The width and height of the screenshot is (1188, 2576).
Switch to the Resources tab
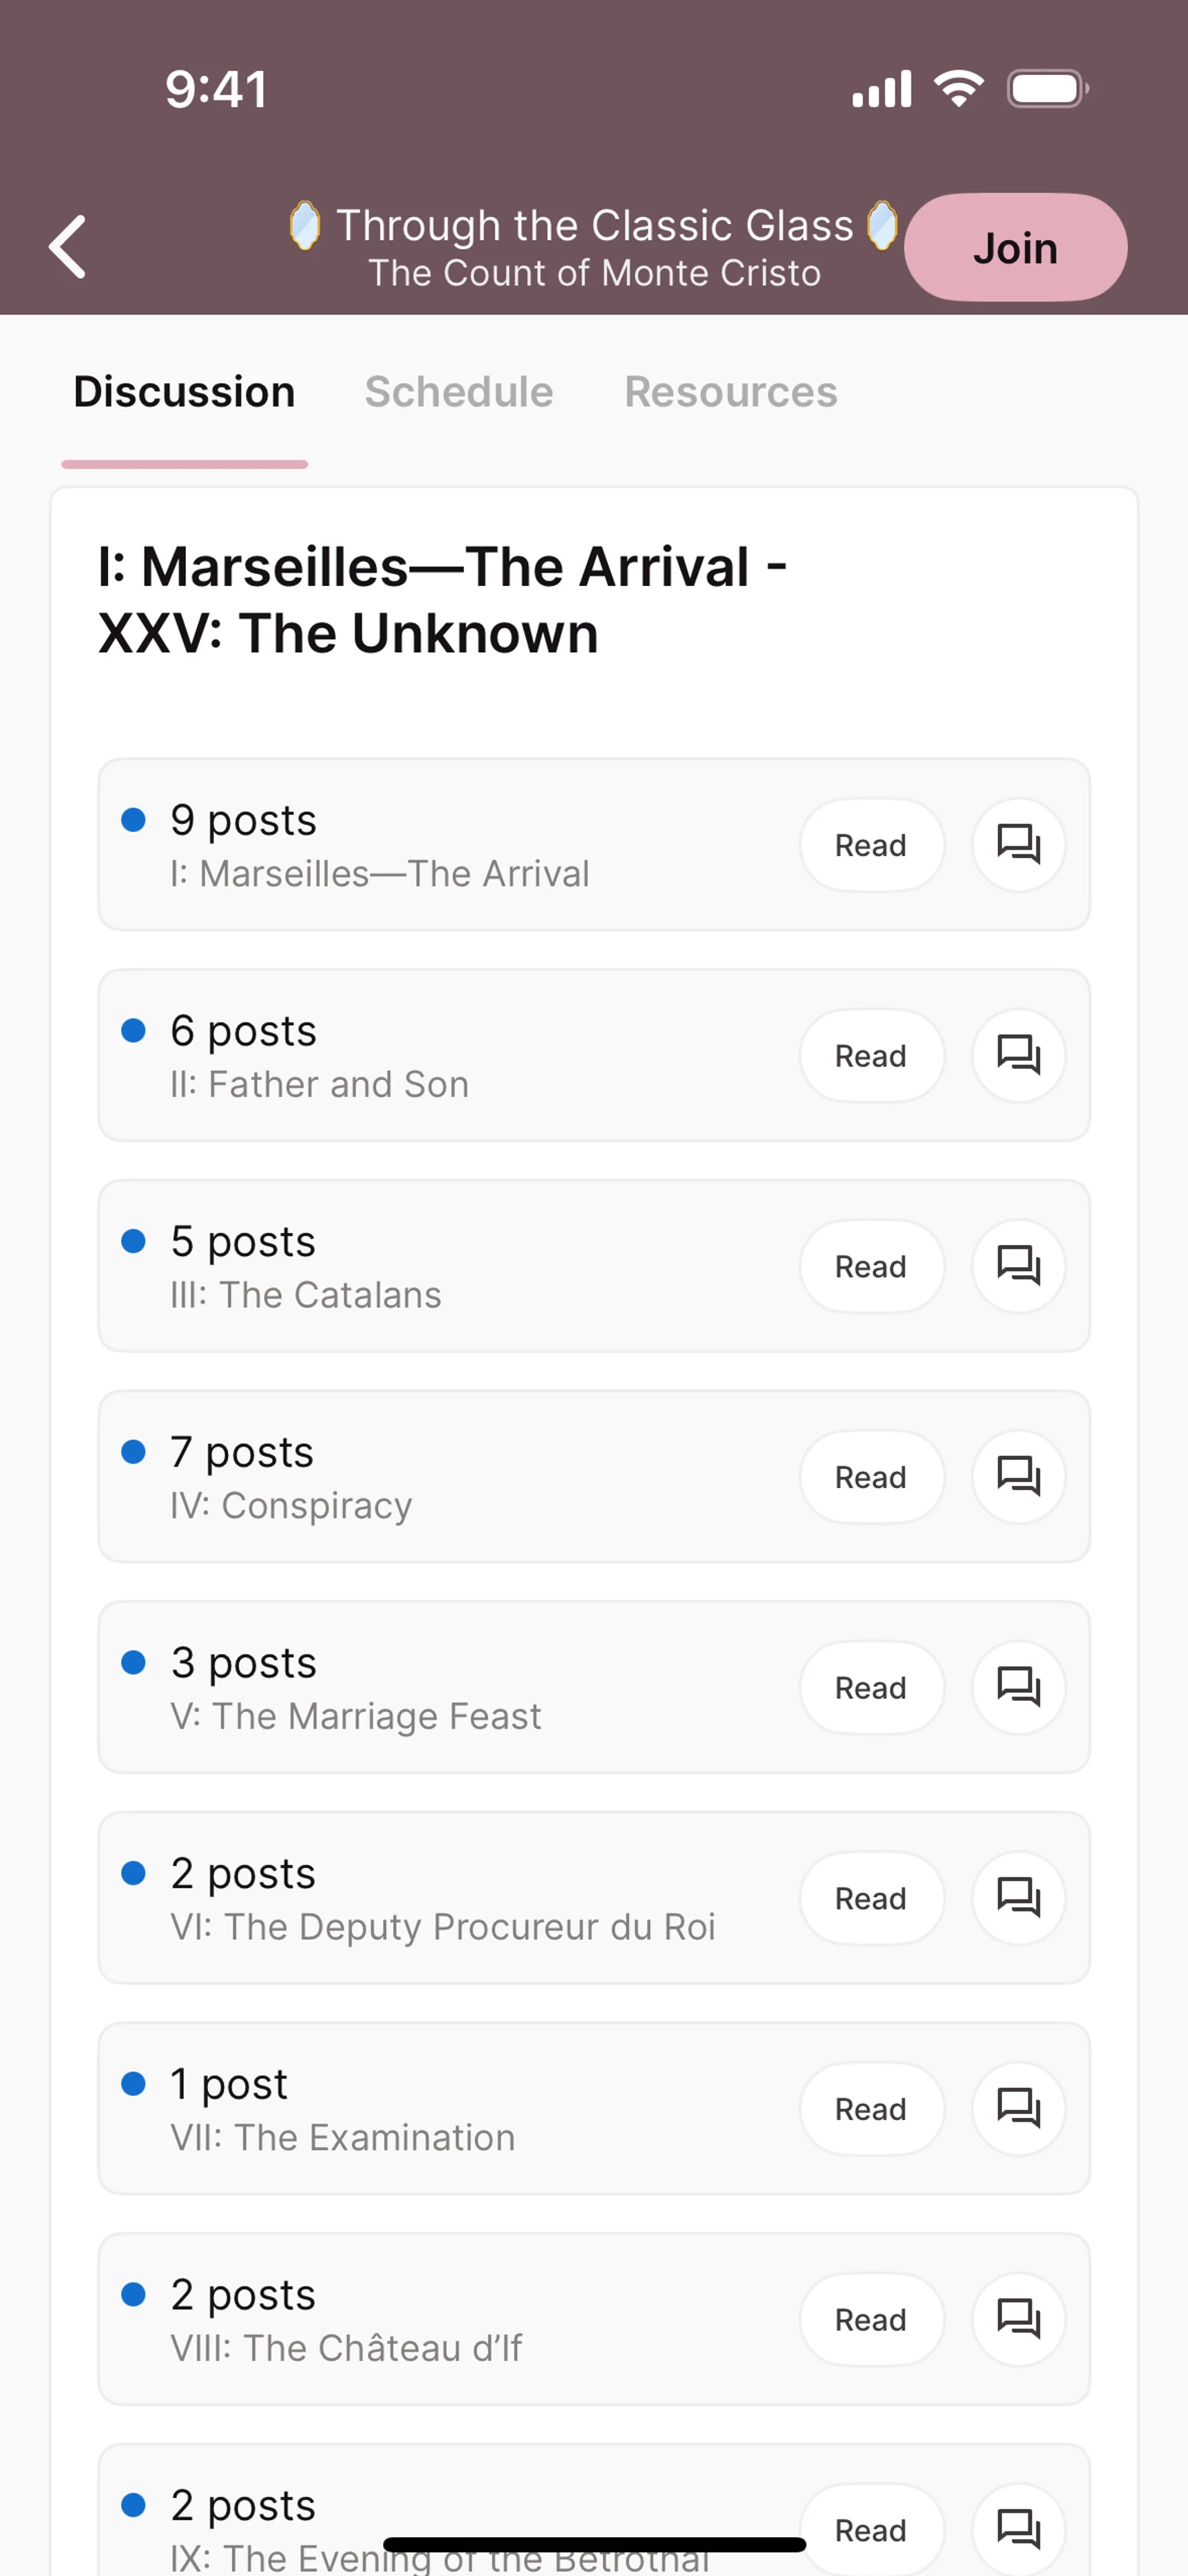click(x=730, y=392)
